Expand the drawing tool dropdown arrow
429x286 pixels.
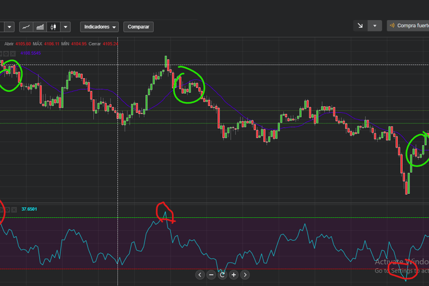pyautogui.click(x=375, y=26)
